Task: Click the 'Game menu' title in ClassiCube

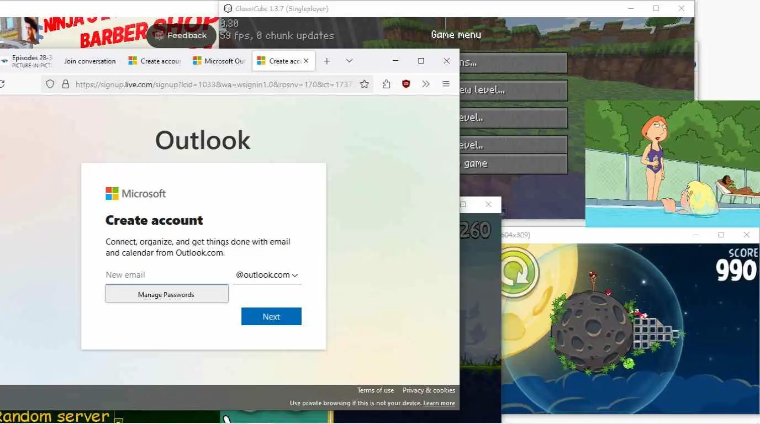Action: (x=456, y=35)
